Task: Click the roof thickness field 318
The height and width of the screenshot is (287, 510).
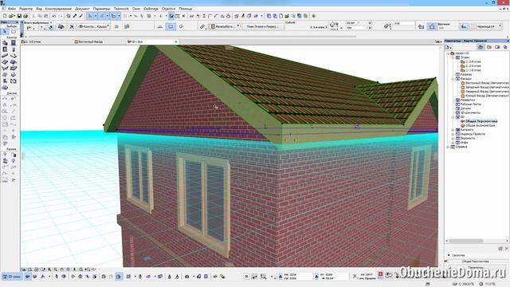Action: pyautogui.click(x=404, y=24)
